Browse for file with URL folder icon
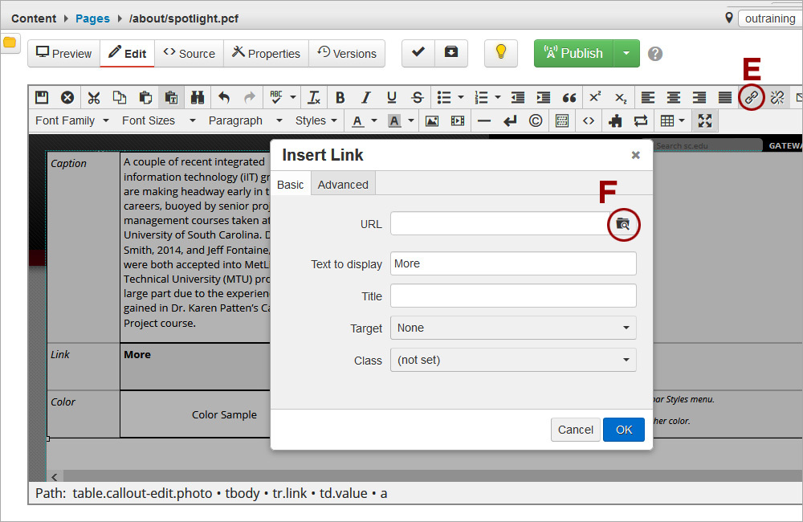The height and width of the screenshot is (522, 803). (623, 224)
